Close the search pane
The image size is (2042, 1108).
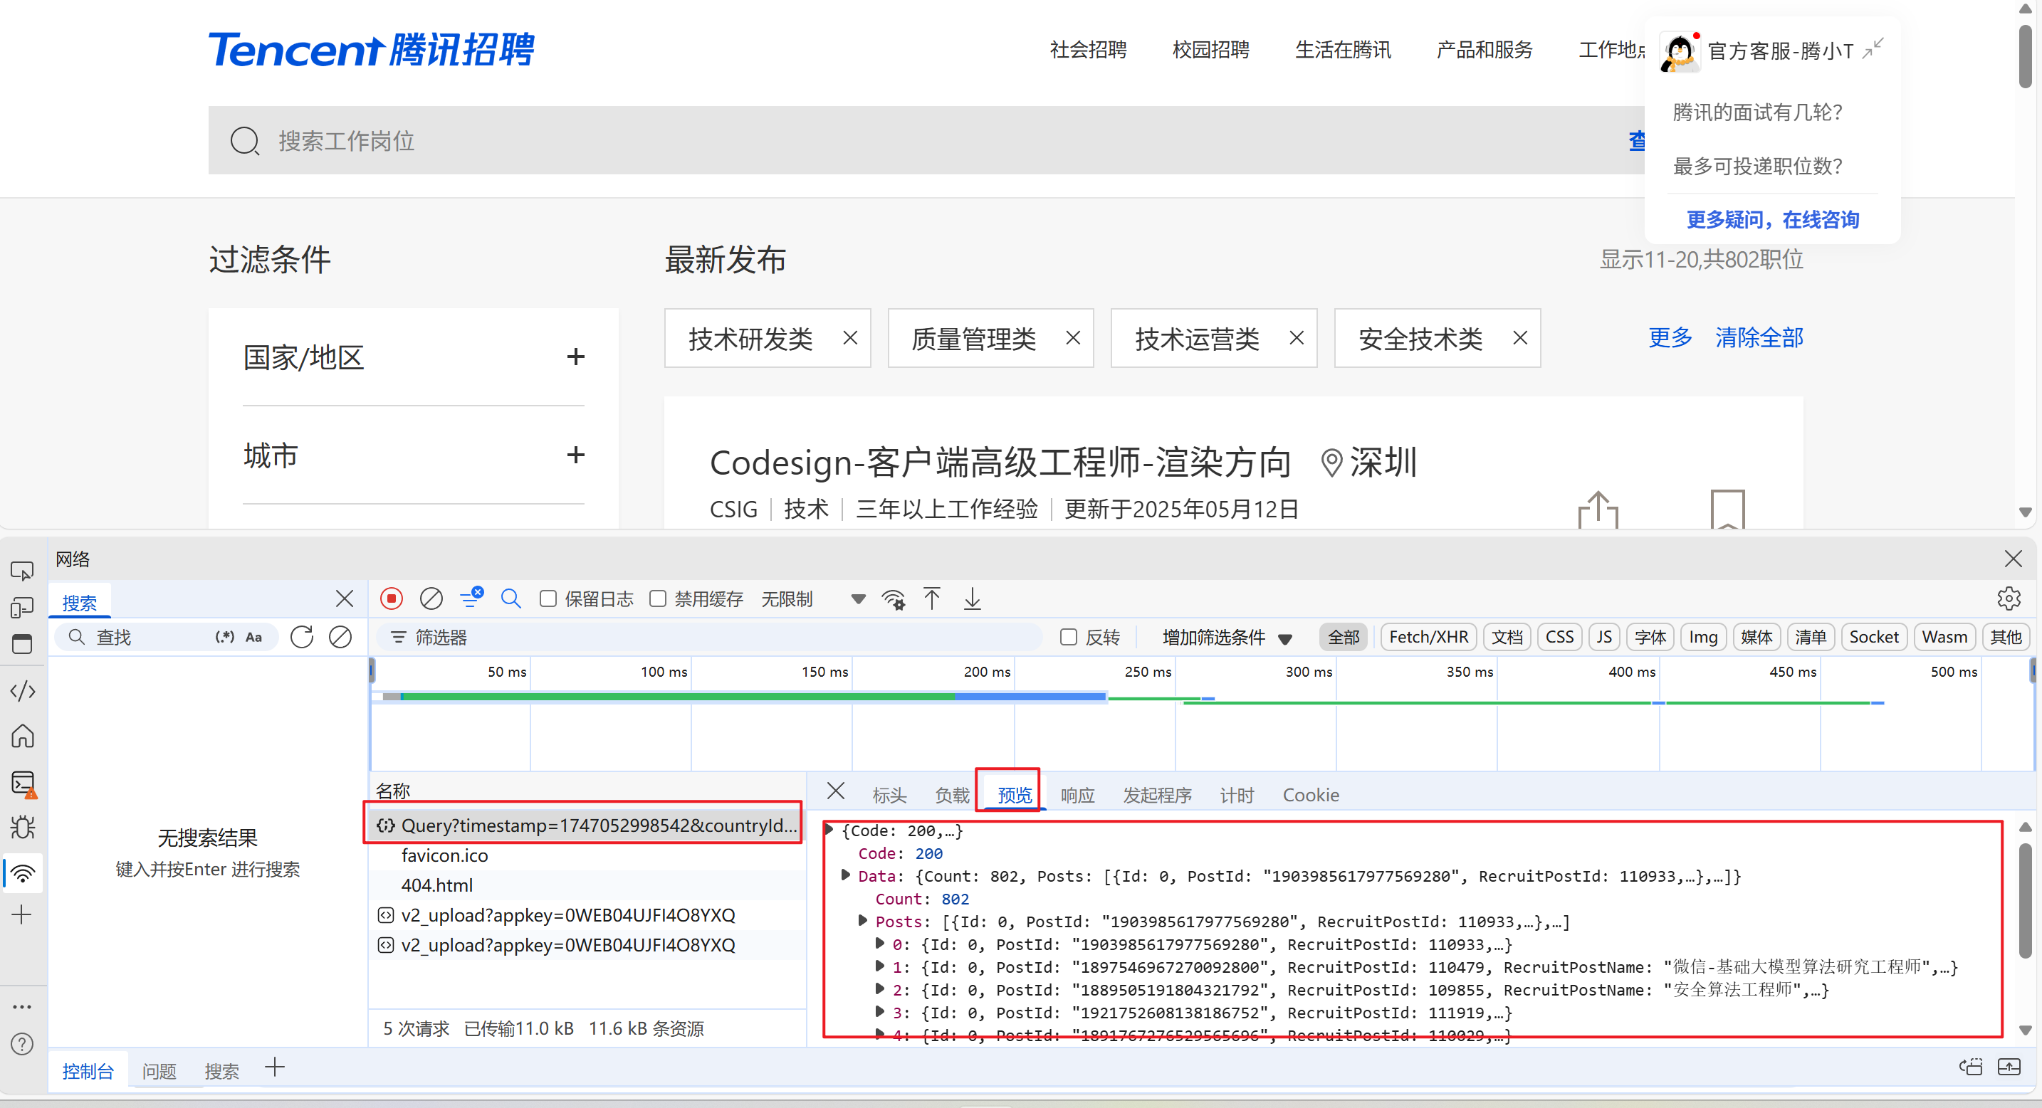point(344,598)
